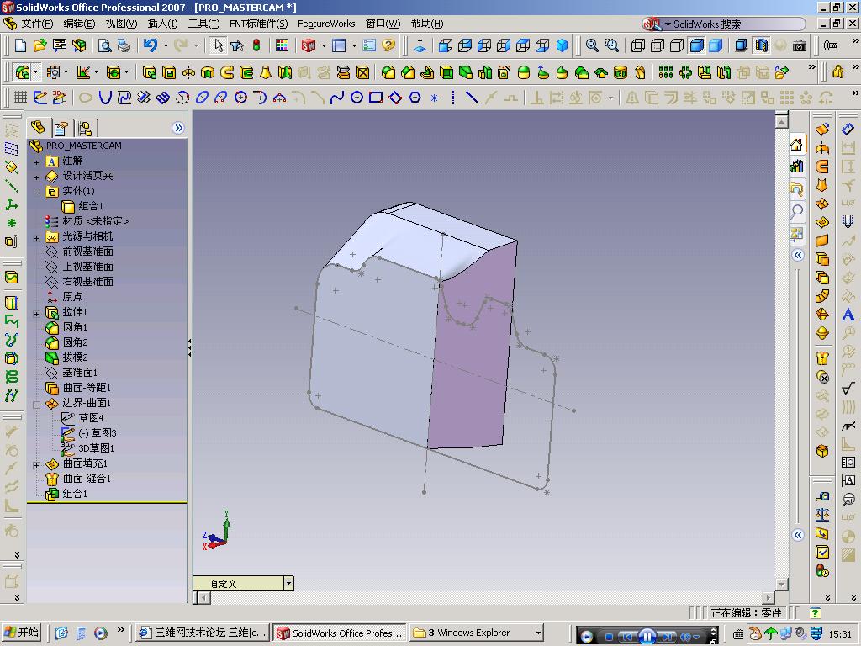
Task: Switch to 三维网技术论坛 browser taskbar button
Action: [202, 633]
